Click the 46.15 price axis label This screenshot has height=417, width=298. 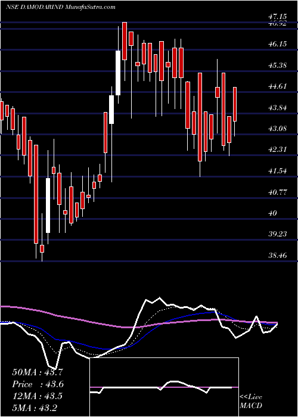[x=277, y=44]
